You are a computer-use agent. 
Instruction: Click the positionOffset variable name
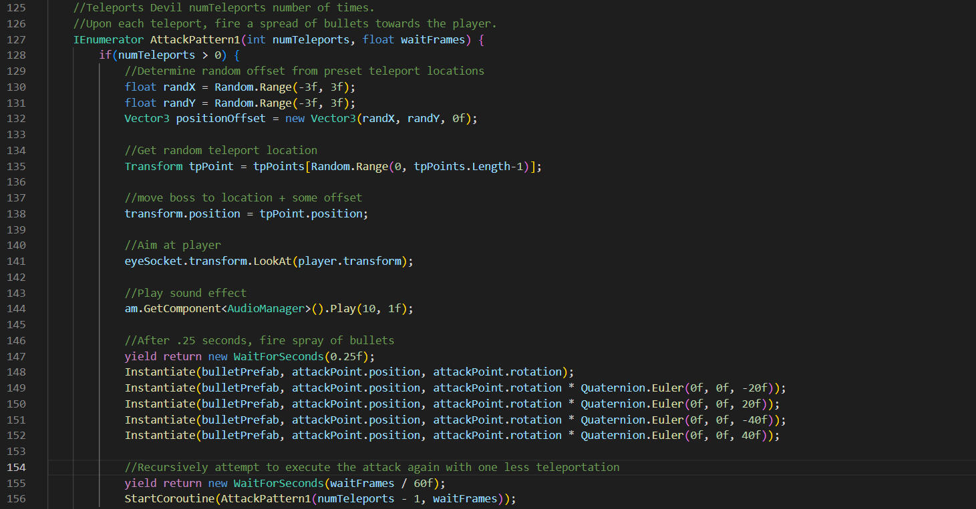pyautogui.click(x=220, y=119)
